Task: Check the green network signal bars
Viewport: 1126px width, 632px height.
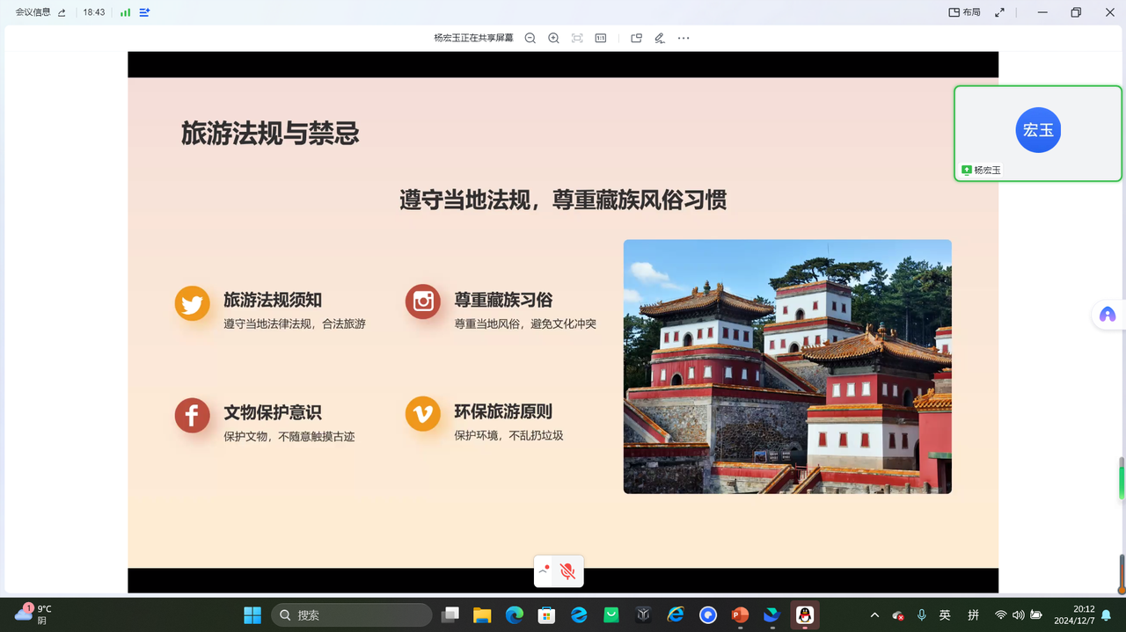Action: (x=125, y=13)
